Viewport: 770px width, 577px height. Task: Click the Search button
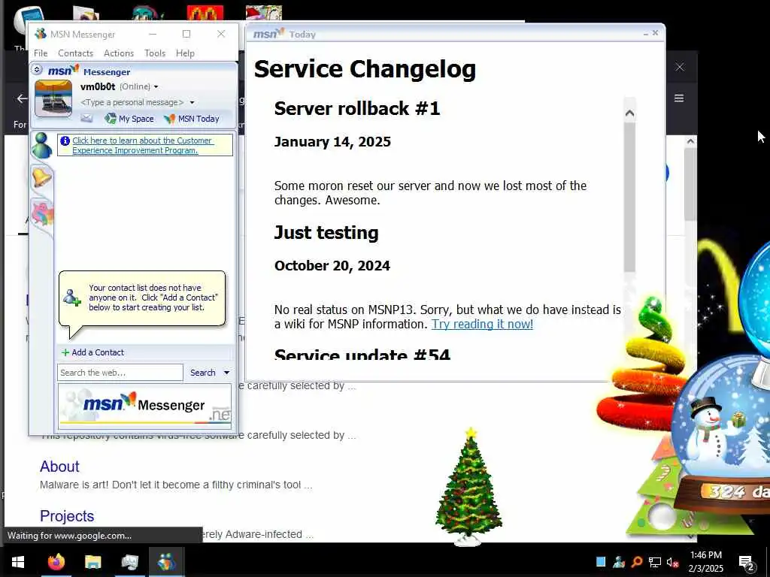(x=203, y=373)
